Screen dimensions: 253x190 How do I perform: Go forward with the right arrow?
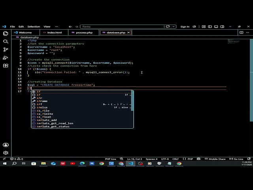pos(76,27)
